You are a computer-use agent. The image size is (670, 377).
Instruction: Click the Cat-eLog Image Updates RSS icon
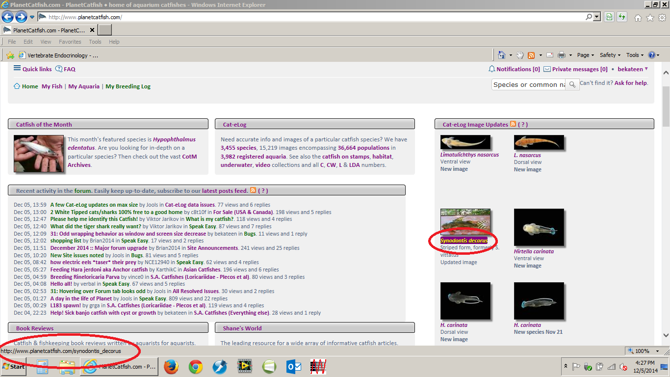[x=513, y=124]
